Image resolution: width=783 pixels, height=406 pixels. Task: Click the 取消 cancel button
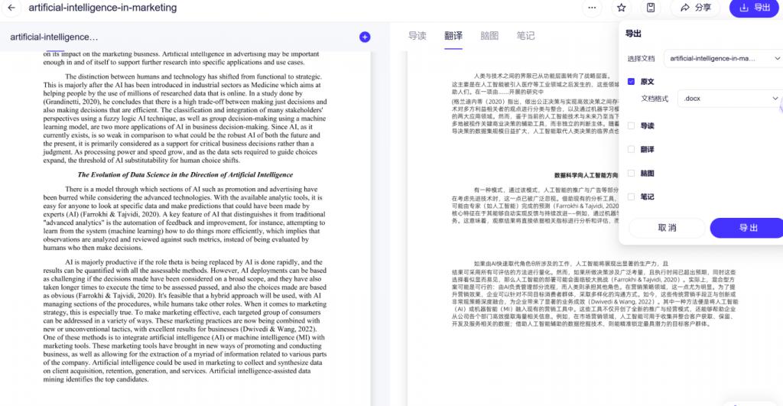pos(667,228)
